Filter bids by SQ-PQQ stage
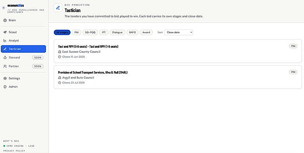Screen dimensions: 304x153 coord(90,32)
